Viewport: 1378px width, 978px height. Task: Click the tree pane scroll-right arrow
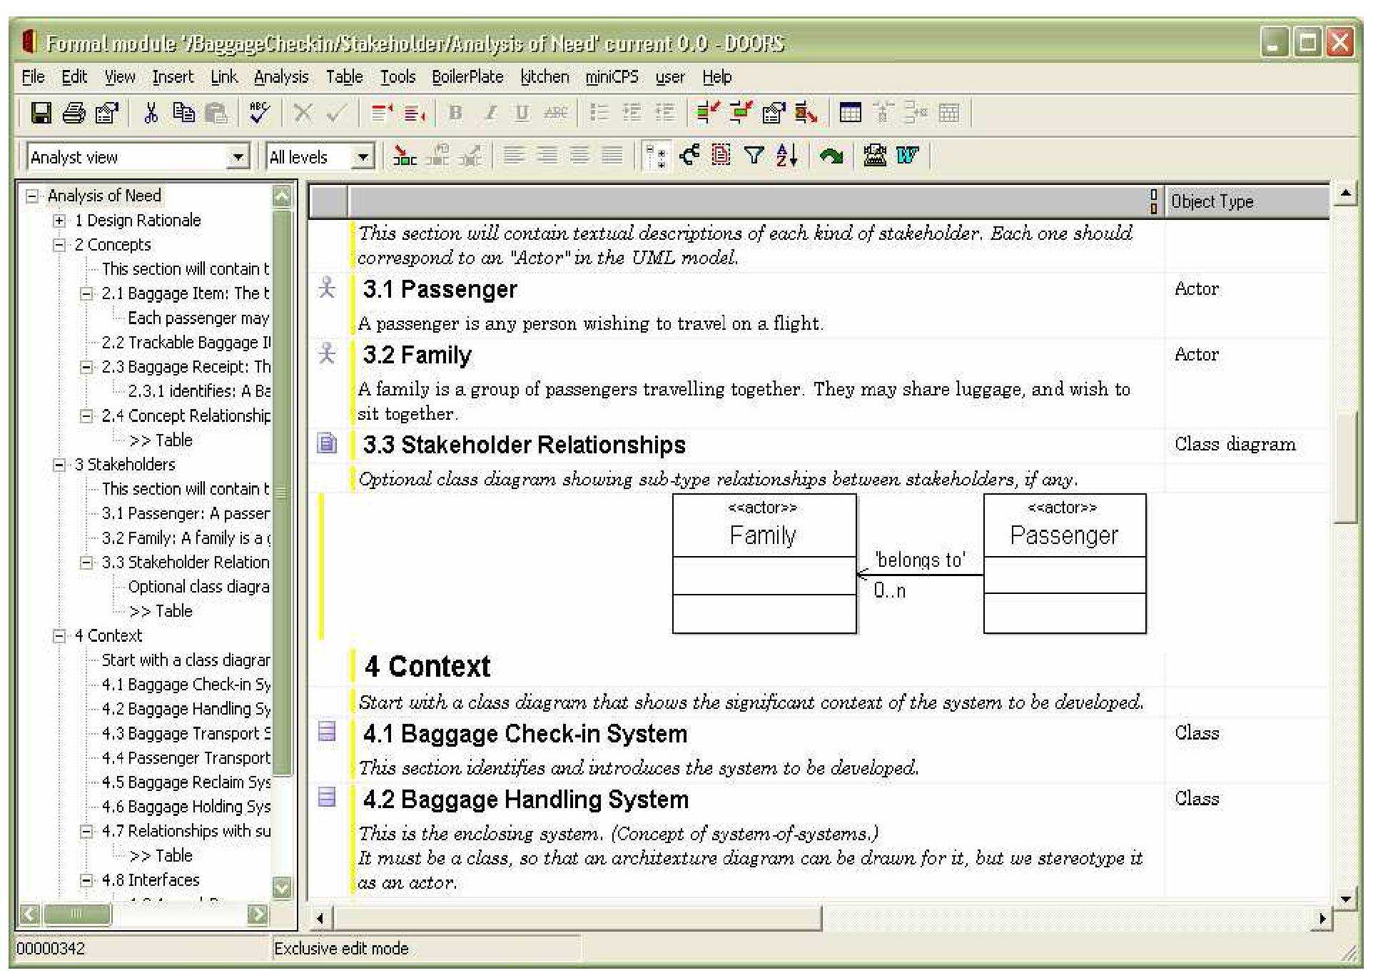coord(258,914)
